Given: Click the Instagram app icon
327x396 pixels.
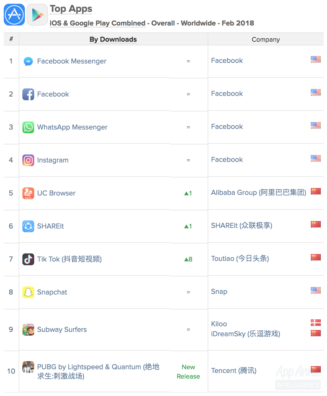Looking at the screenshot, I should point(28,160).
